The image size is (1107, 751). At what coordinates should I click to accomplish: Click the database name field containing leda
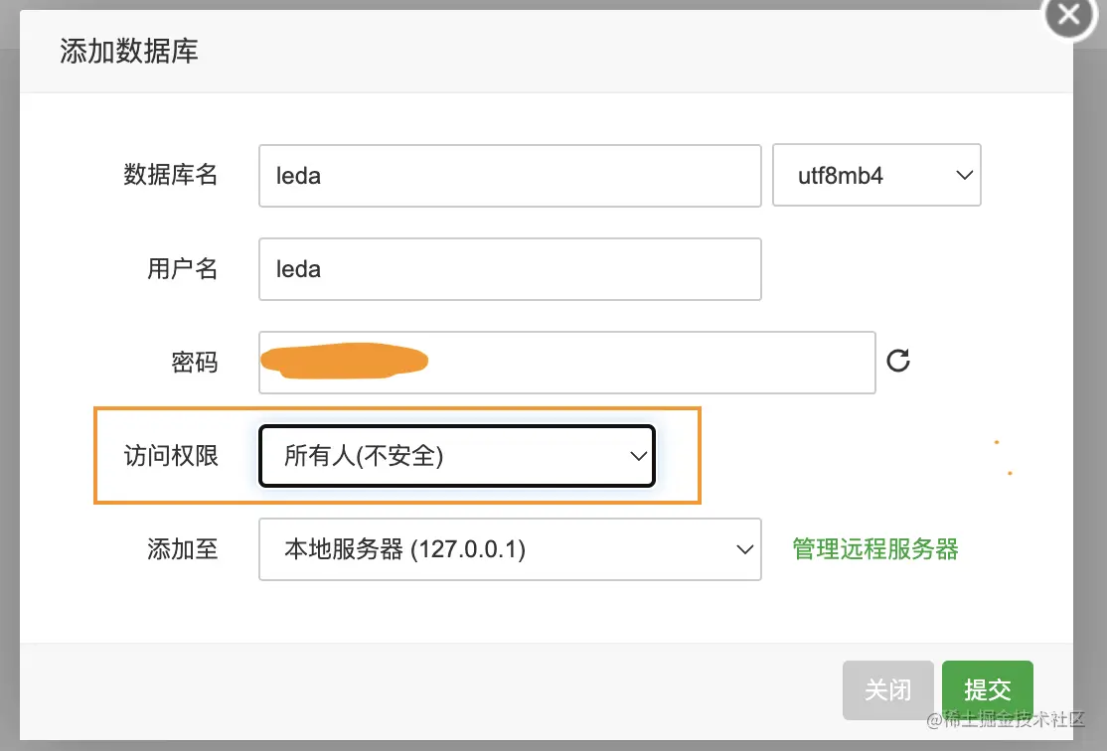coord(510,175)
